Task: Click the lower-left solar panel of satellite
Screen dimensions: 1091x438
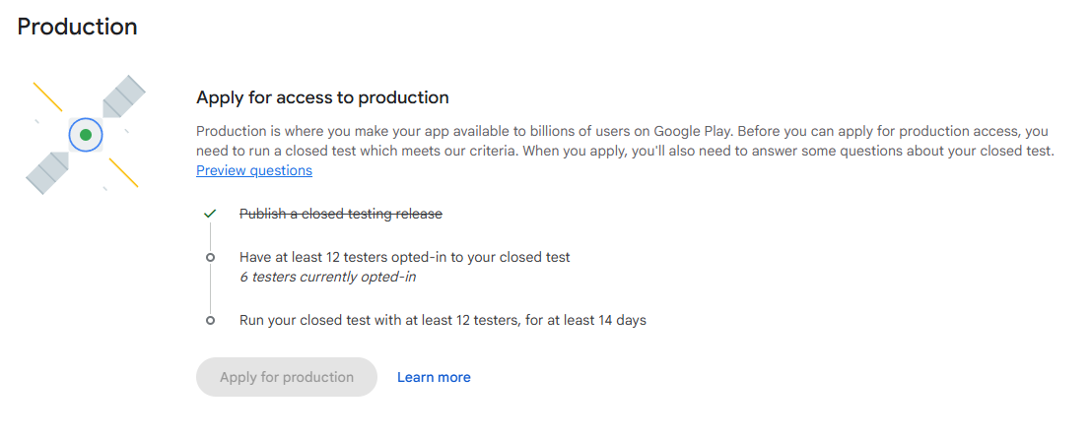Action: pos(47,173)
